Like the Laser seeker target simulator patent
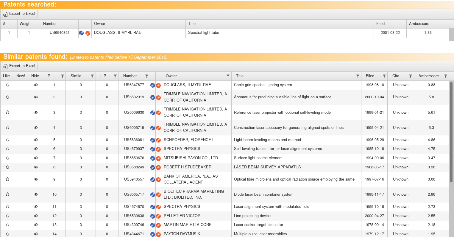Image resolution: width=454 pixels, height=237 pixels. tap(7, 225)
